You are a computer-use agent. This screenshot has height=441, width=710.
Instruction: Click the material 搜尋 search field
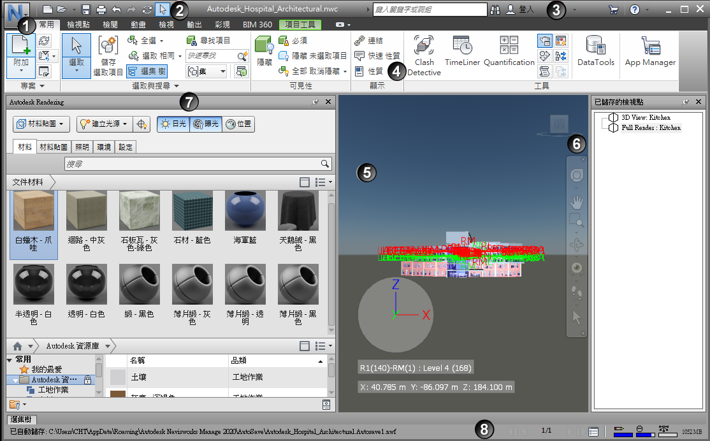pos(198,163)
